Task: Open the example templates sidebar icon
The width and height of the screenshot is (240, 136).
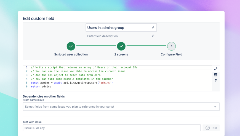Action: tap(216, 75)
